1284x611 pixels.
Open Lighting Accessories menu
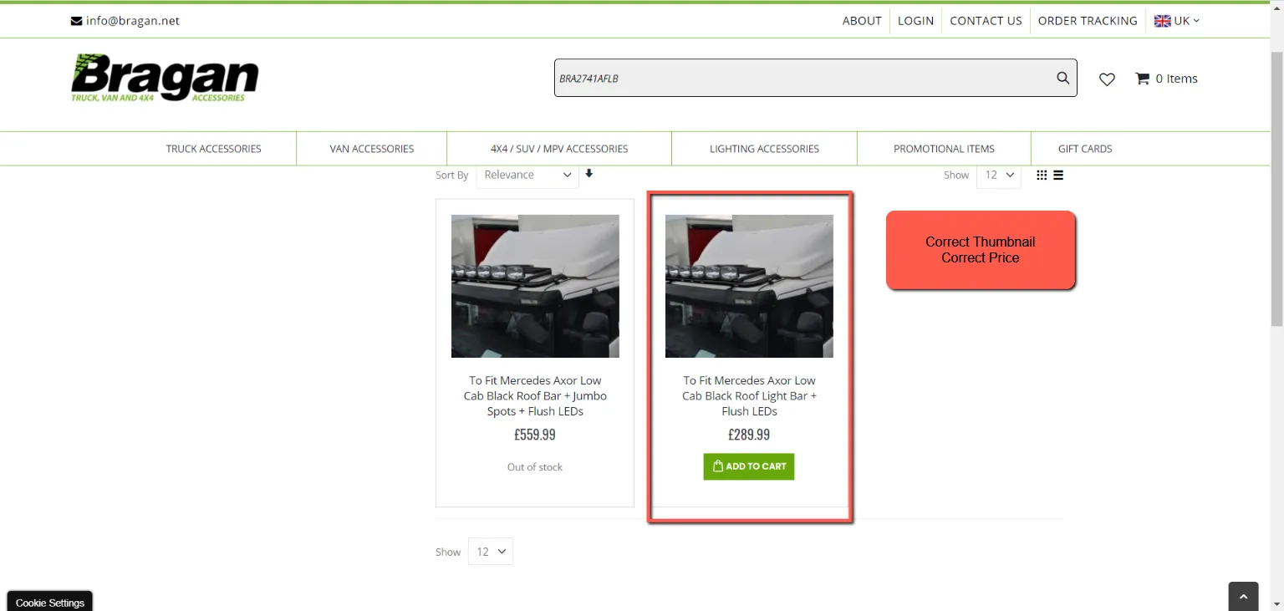point(764,149)
